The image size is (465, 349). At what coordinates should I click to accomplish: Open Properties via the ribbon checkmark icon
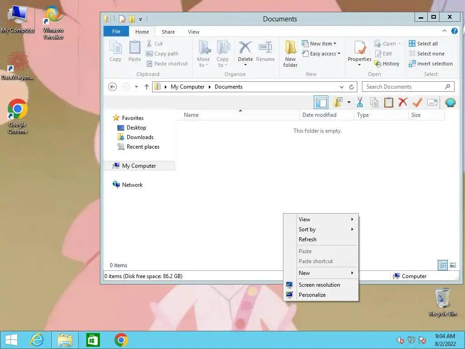360,47
